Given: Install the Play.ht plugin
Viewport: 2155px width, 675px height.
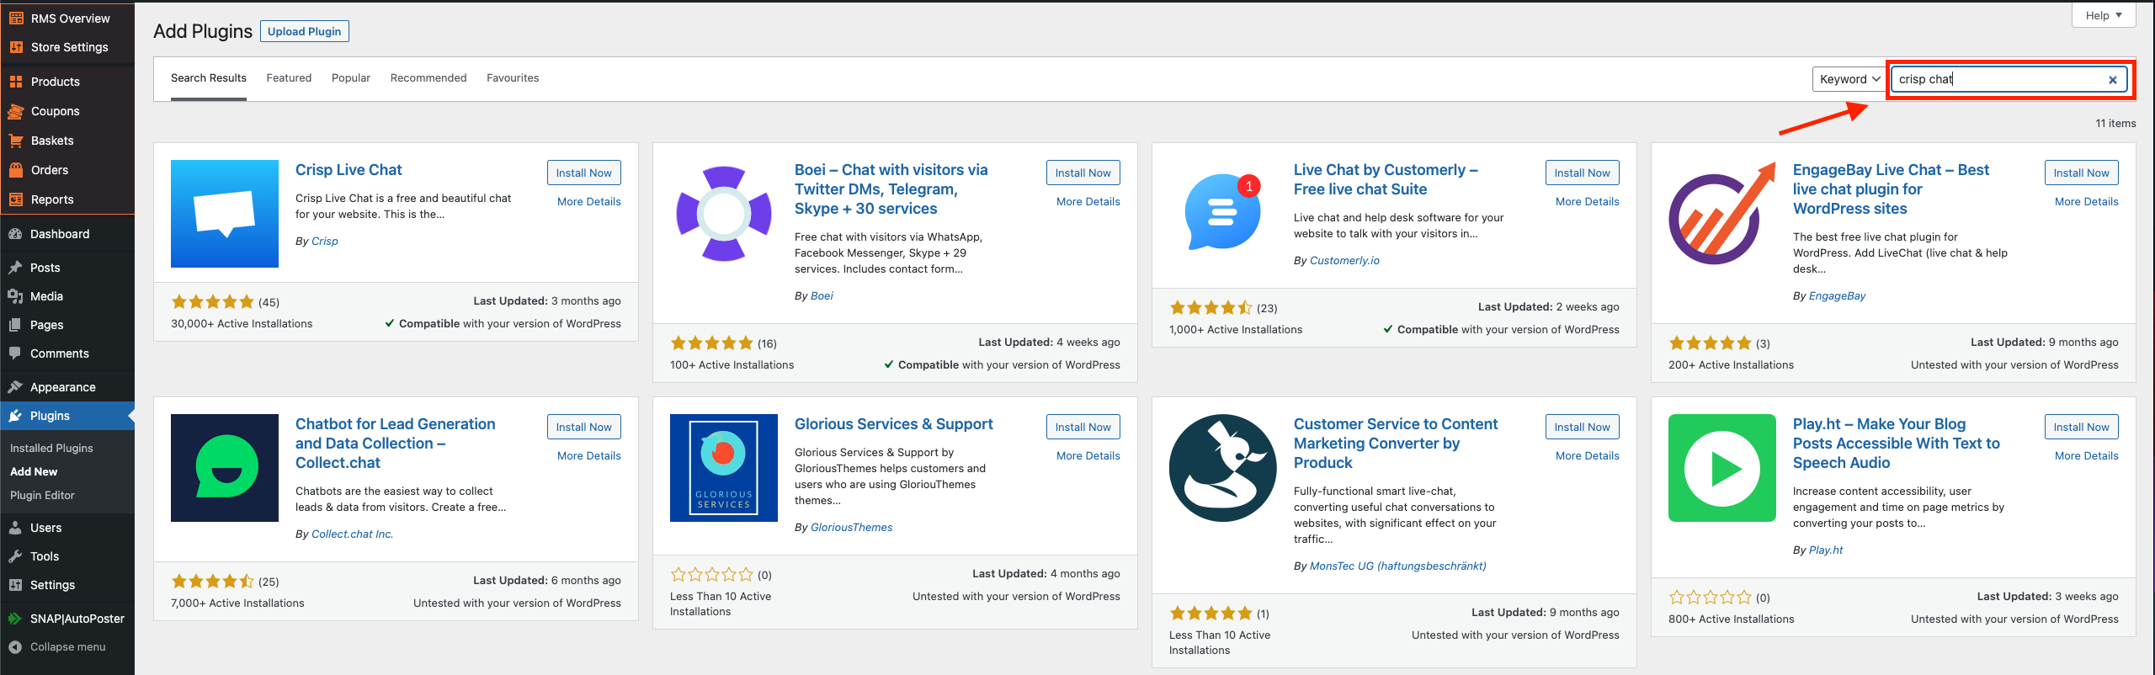Looking at the screenshot, I should (x=2082, y=427).
